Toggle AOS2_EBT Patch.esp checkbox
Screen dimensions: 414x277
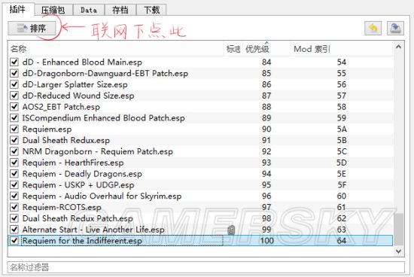pyautogui.click(x=14, y=107)
